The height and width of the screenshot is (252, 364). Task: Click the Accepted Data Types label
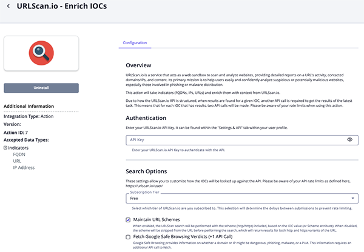coord(26,140)
